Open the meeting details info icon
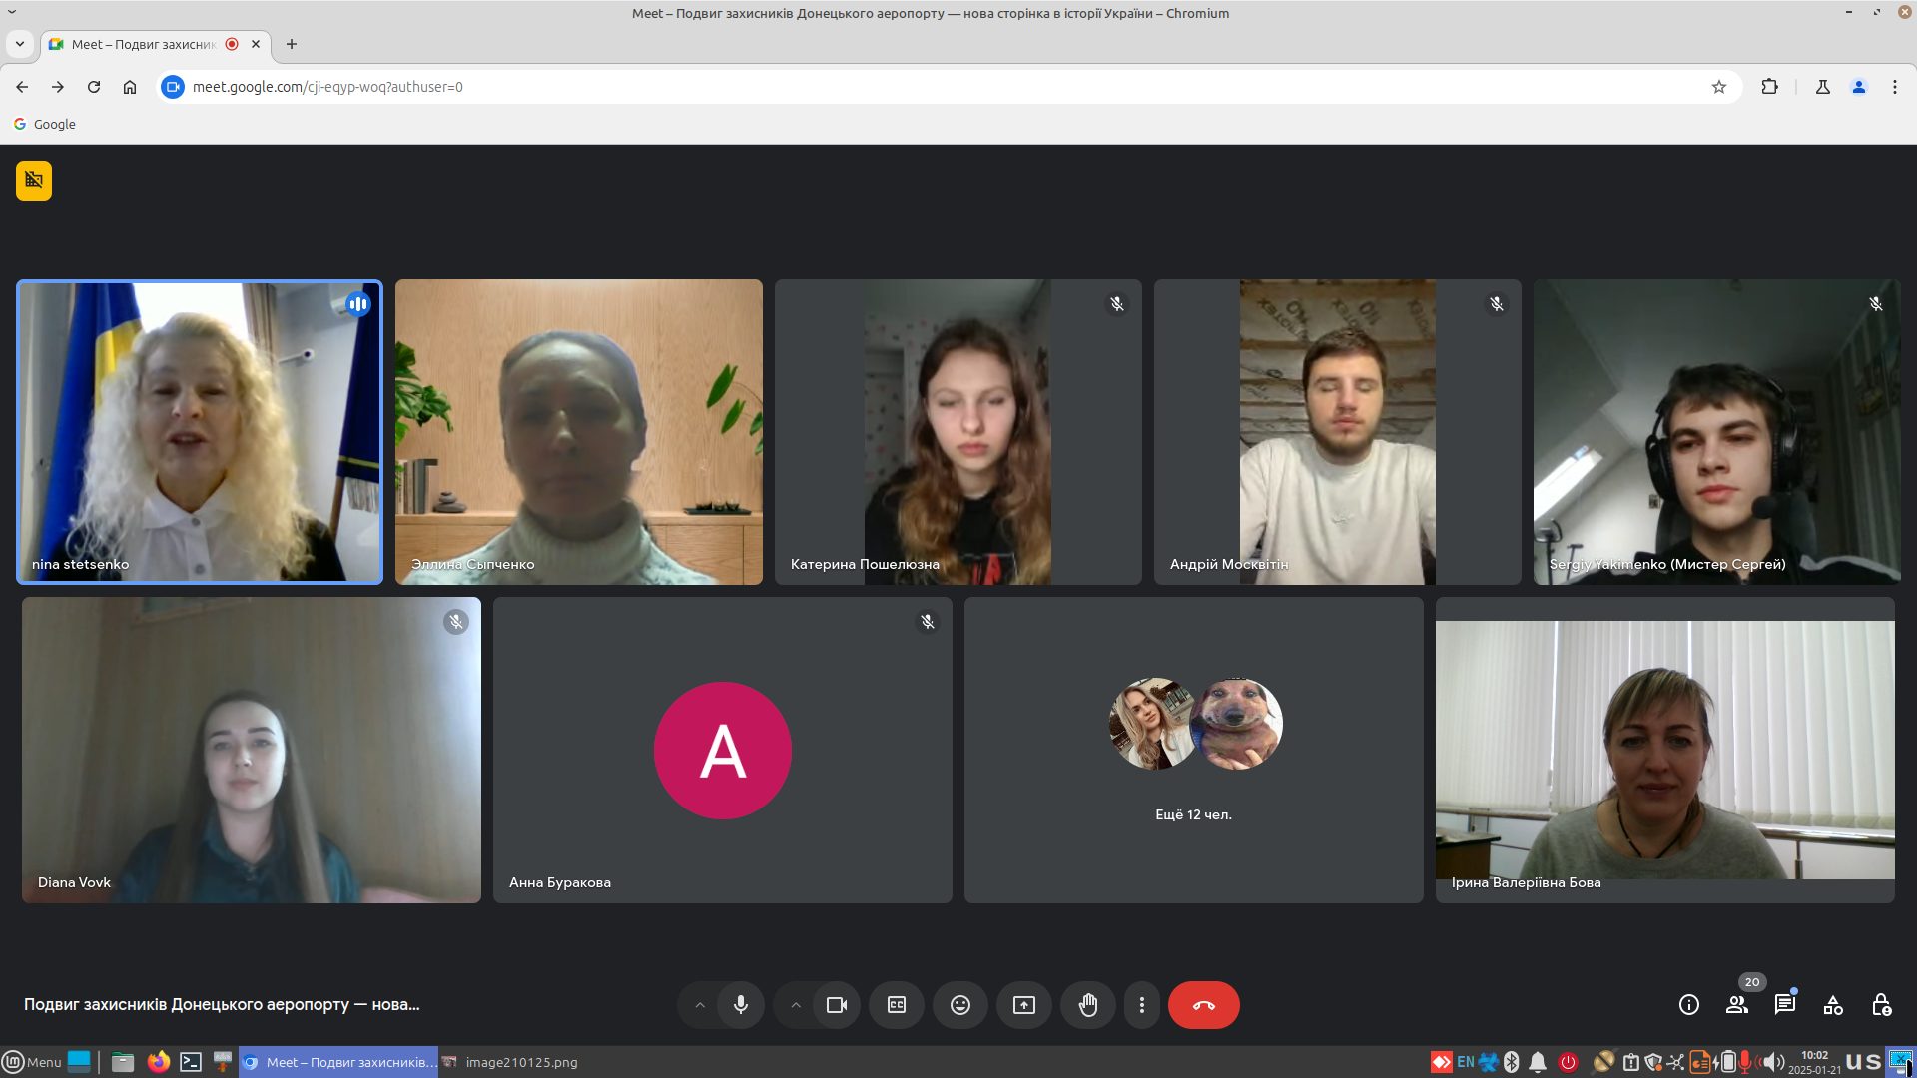The height and width of the screenshot is (1078, 1917). coord(1688,1005)
